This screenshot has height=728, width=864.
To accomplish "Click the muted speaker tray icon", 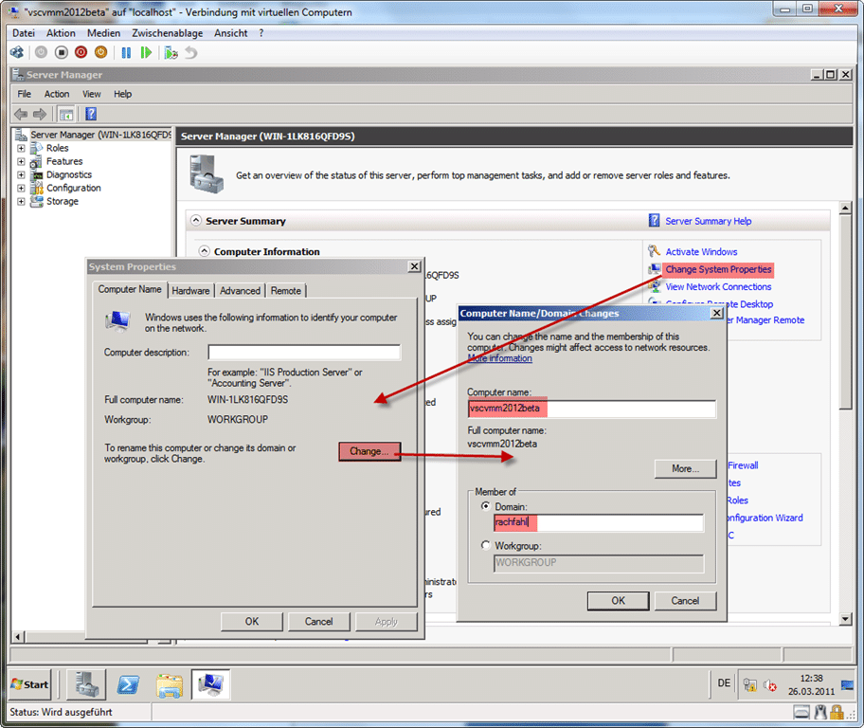I will pyautogui.click(x=770, y=685).
